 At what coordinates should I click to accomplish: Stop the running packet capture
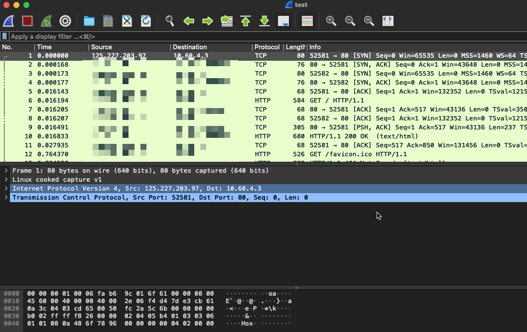(27, 21)
